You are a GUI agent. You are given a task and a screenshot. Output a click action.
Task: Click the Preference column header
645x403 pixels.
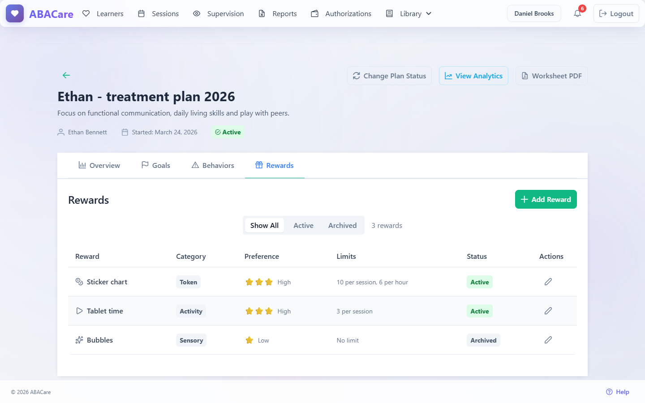click(262, 256)
